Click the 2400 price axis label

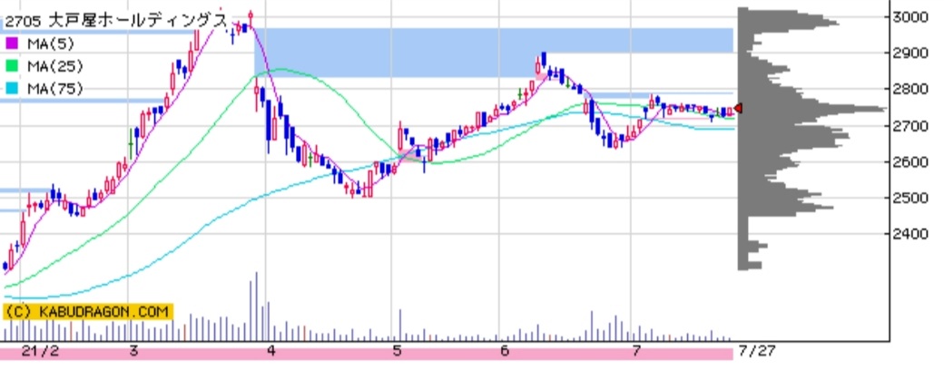(913, 234)
